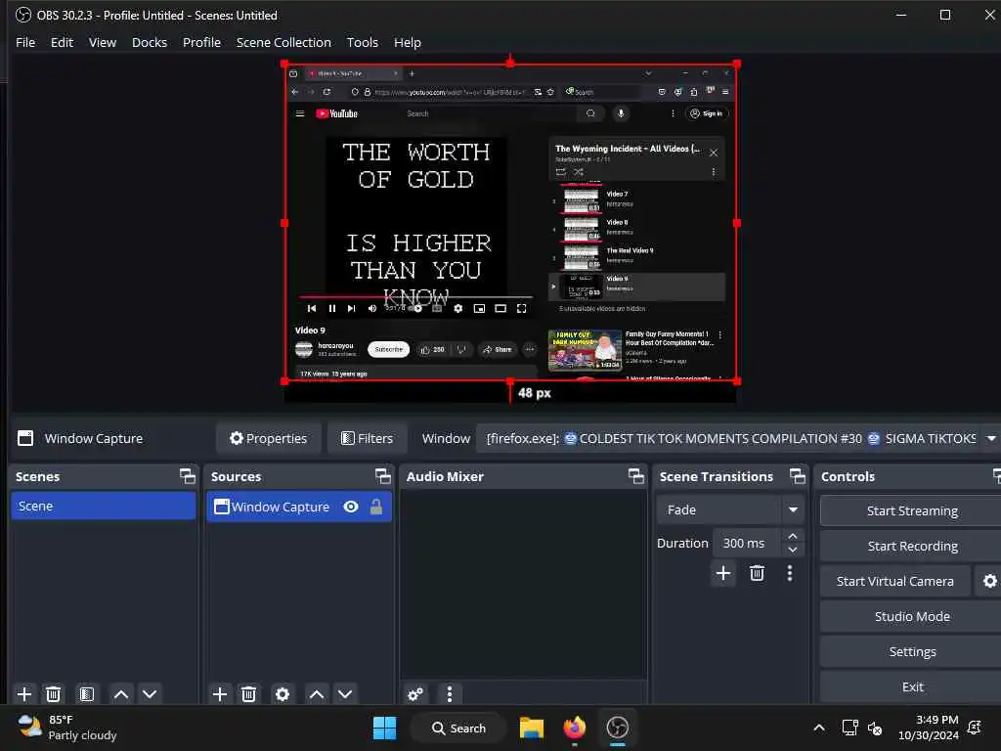Image resolution: width=1001 pixels, height=751 pixels.
Task: Add a new scene with plus icon
Action: coord(24,693)
